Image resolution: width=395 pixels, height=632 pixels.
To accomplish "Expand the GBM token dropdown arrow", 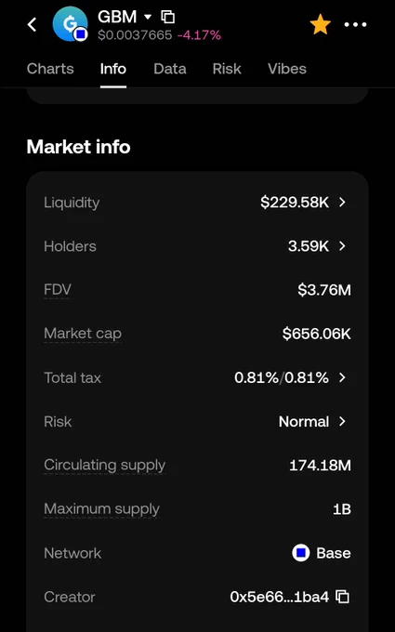I will 148,17.
